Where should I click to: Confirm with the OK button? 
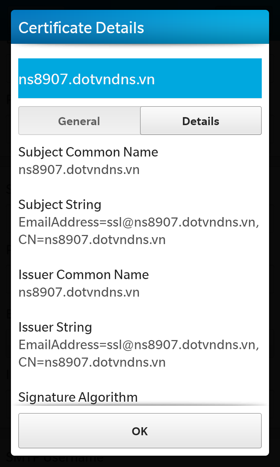[140, 431]
